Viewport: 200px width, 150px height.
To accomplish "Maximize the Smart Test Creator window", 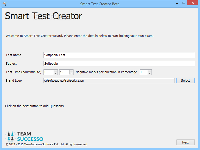I will click(x=184, y=3).
